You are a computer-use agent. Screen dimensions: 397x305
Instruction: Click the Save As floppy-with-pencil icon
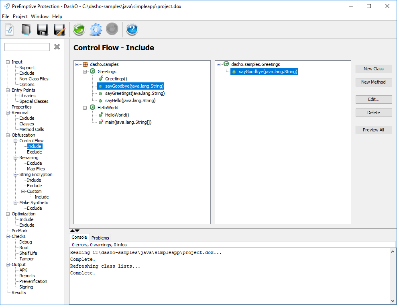point(59,30)
